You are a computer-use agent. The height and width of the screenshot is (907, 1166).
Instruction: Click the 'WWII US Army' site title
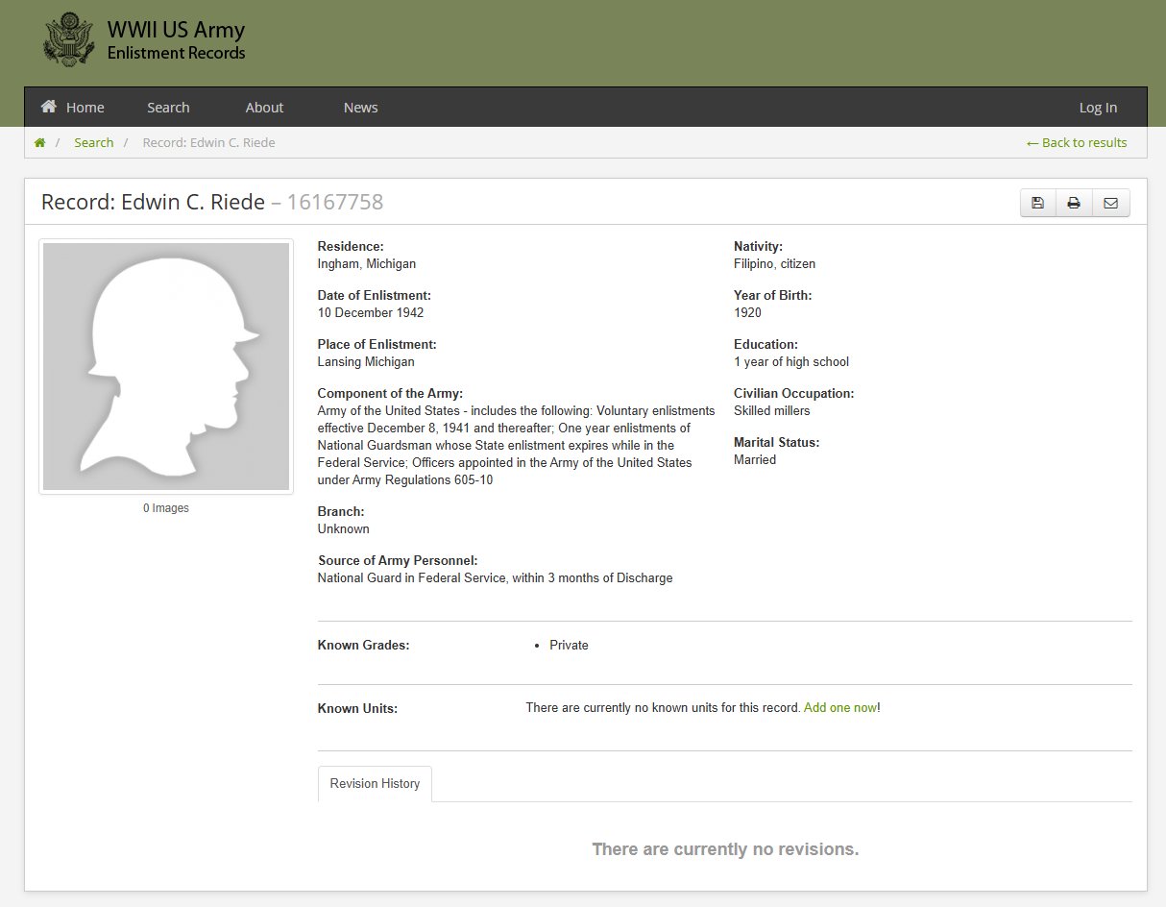[176, 30]
